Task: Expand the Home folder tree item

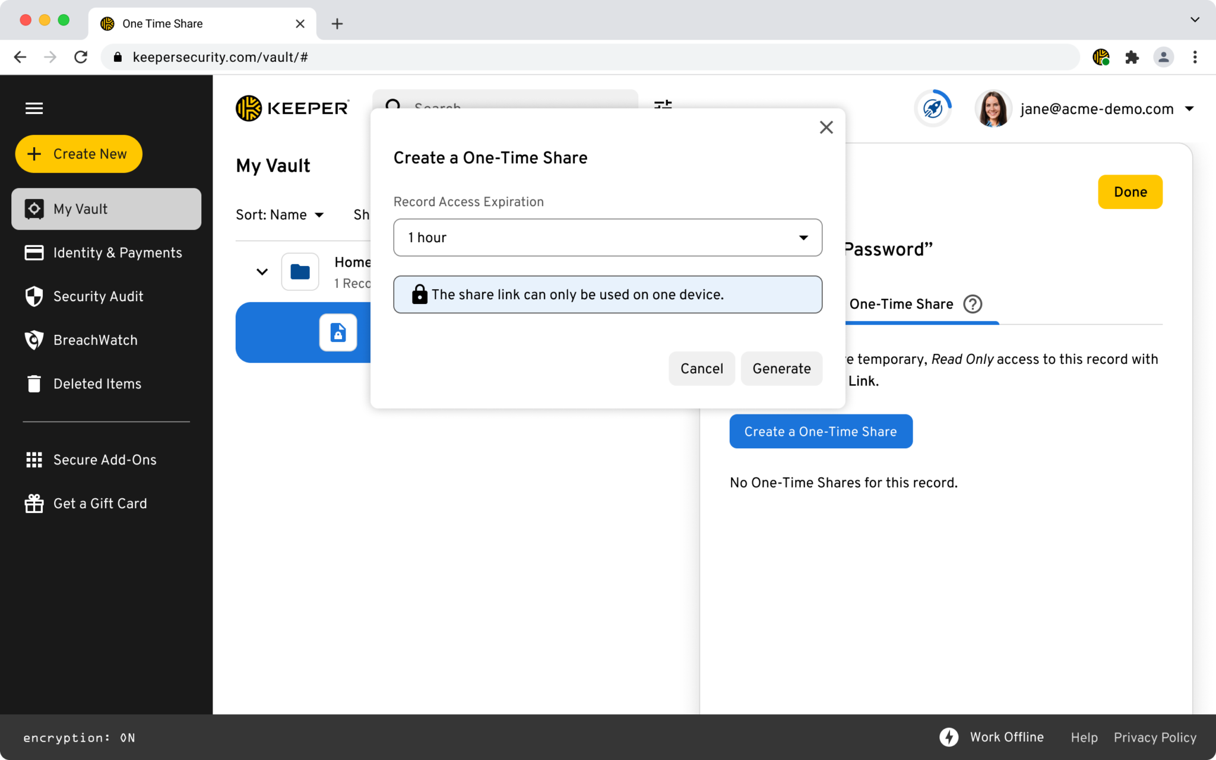Action: 262,271
